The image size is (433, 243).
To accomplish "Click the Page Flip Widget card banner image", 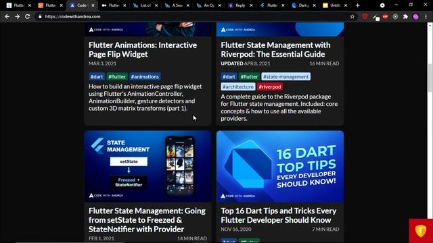I will (147, 29).
